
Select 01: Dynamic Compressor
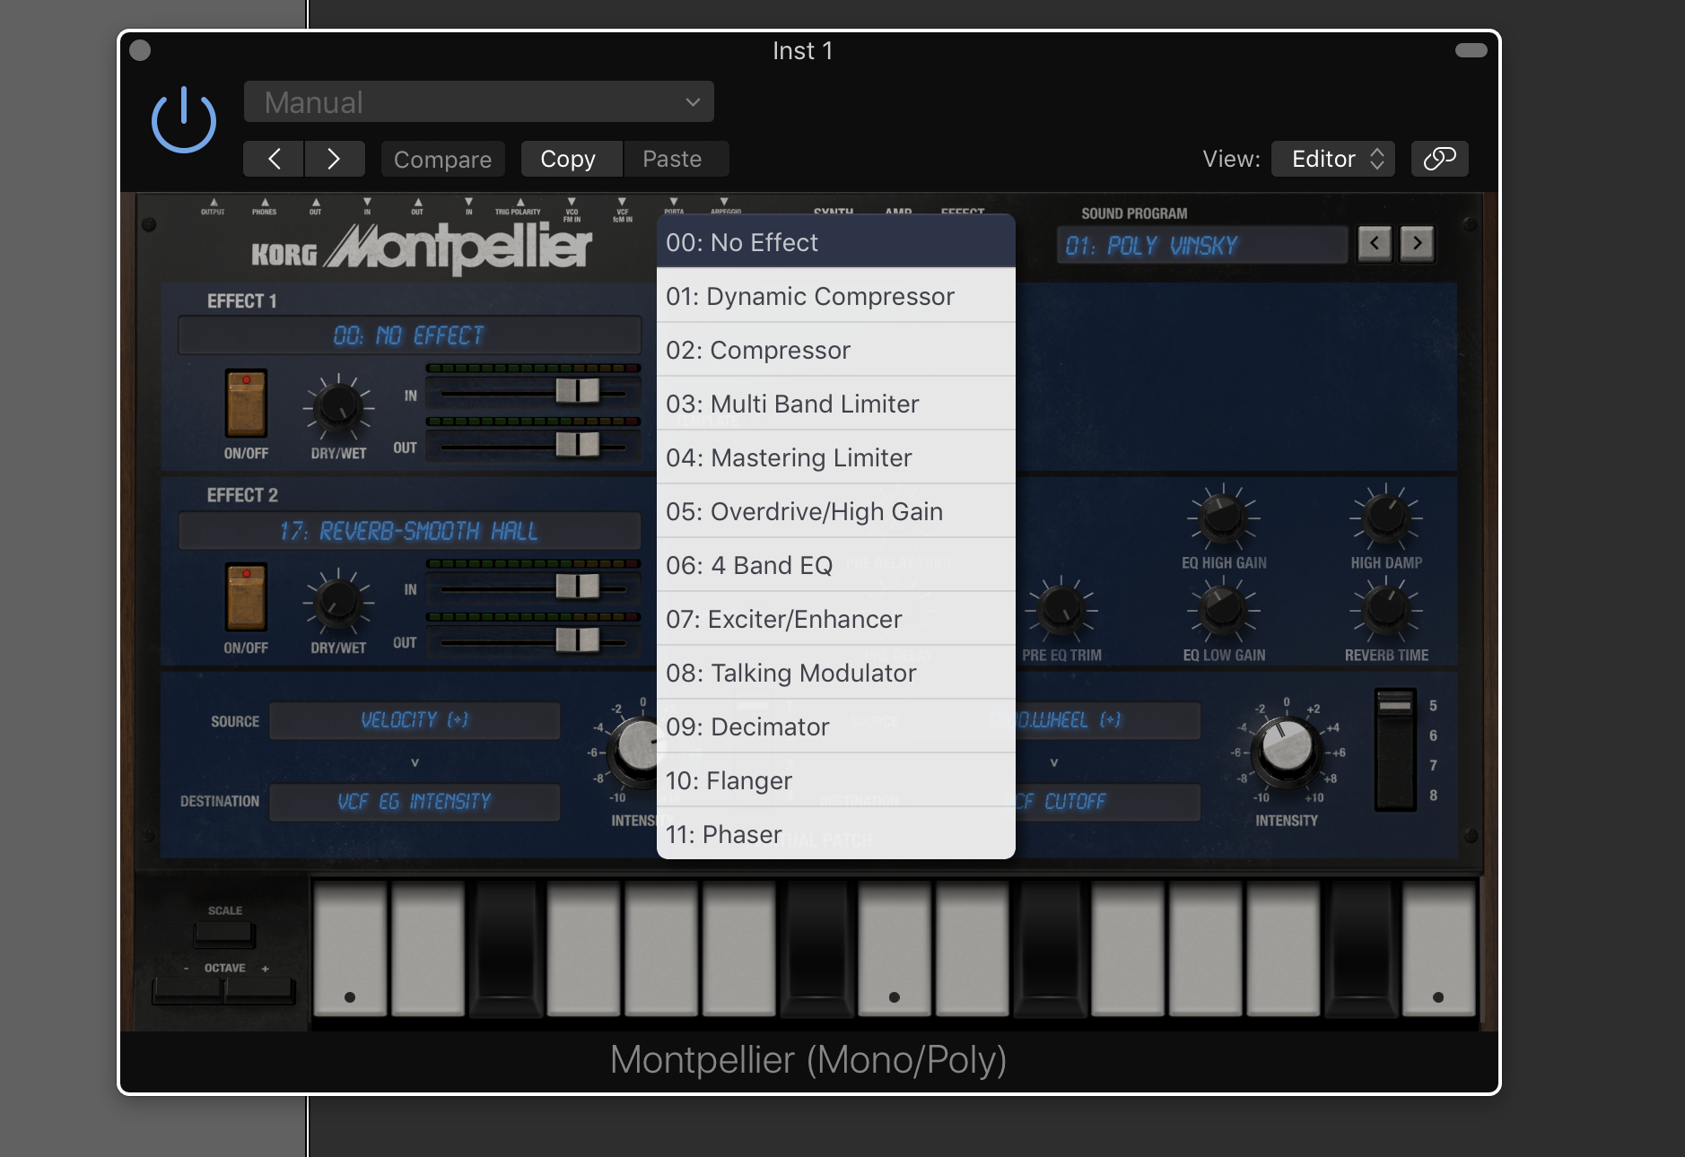coord(836,296)
